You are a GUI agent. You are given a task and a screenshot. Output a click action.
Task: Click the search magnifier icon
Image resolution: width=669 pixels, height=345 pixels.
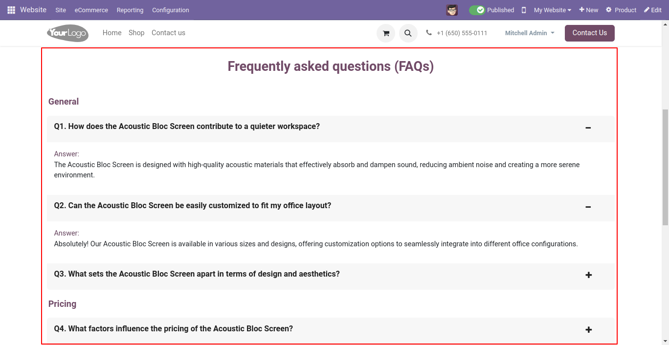pos(408,33)
